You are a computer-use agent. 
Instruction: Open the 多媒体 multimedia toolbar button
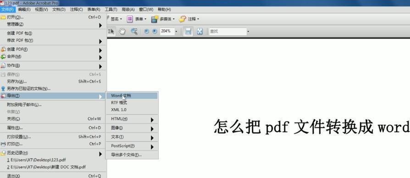click(x=163, y=19)
